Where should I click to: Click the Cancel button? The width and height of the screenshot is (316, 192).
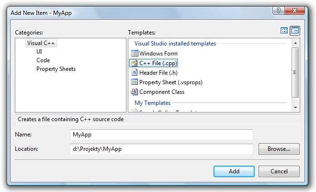coord(279,171)
